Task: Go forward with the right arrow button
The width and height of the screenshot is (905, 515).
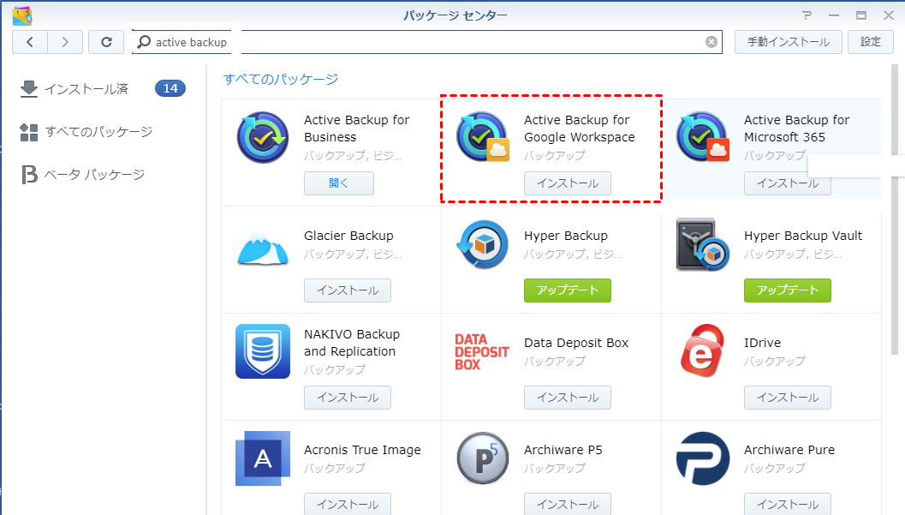Action: click(x=65, y=42)
